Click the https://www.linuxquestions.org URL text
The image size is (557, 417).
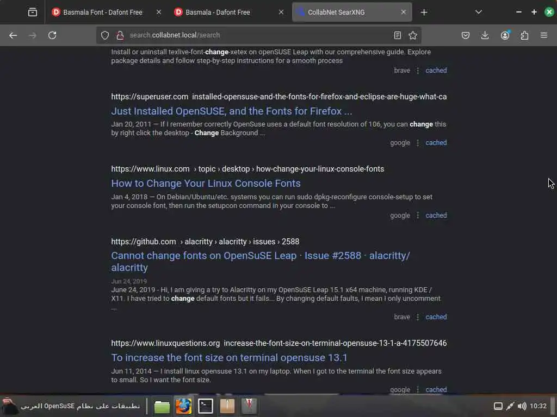165,343
